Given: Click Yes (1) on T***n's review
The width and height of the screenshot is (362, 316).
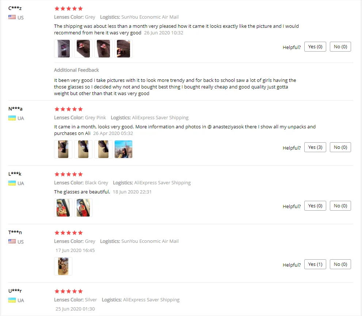Looking at the screenshot, I should pyautogui.click(x=315, y=264).
